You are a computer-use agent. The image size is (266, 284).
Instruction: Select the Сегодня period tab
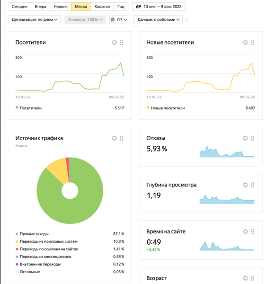(19, 7)
